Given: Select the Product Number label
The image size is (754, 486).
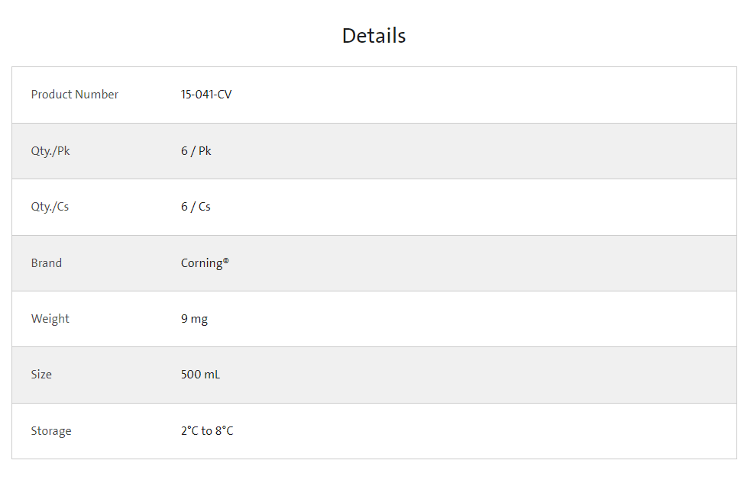Looking at the screenshot, I should click(x=75, y=95).
